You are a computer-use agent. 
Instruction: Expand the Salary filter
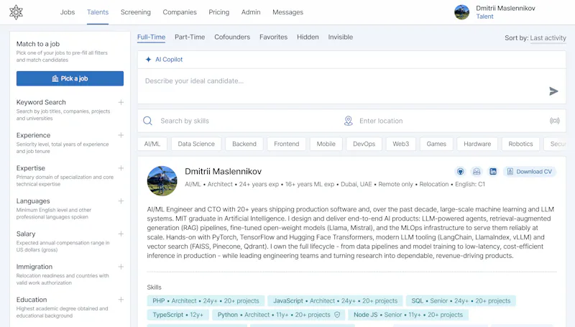121,234
